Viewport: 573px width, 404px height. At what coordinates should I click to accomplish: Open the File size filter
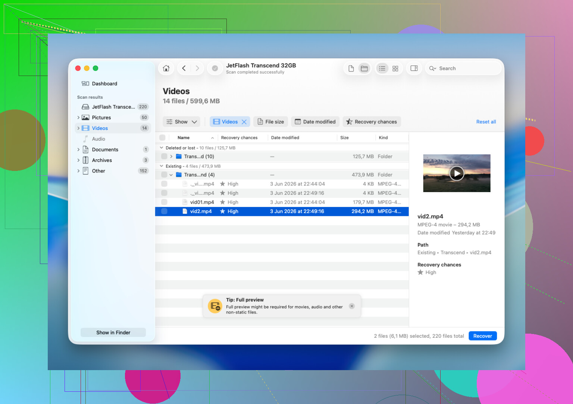271,122
